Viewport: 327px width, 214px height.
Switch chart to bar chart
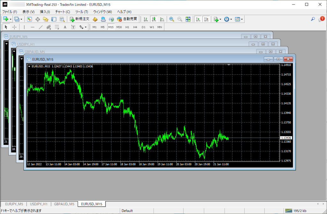(146, 19)
